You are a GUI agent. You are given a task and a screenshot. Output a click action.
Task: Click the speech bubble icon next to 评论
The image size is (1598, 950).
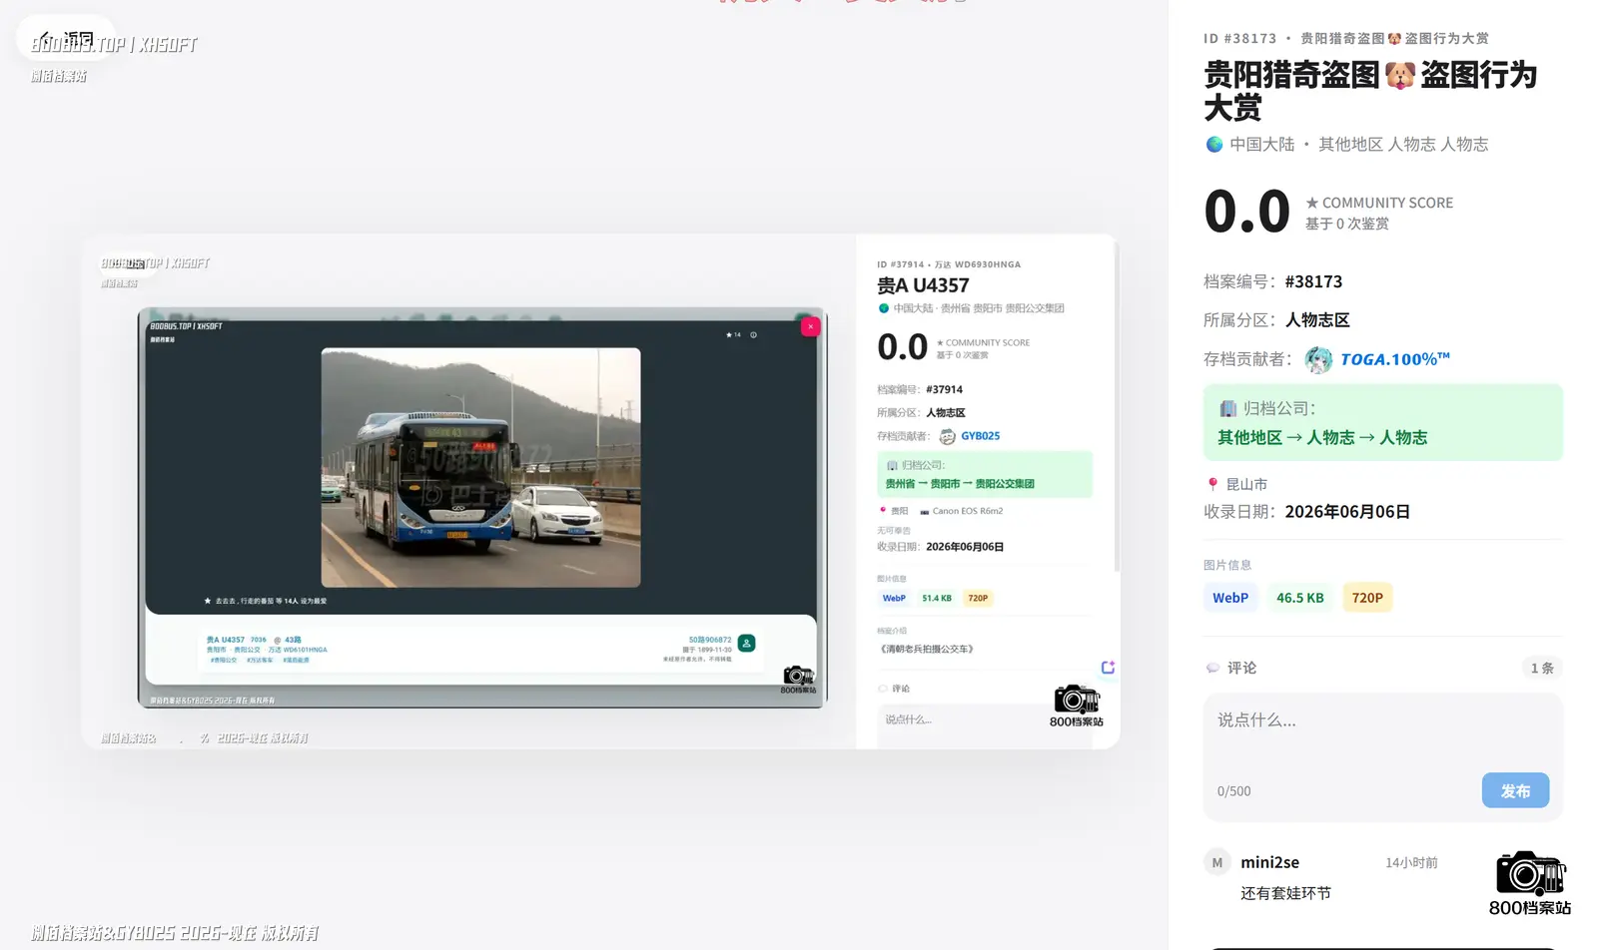(1212, 668)
